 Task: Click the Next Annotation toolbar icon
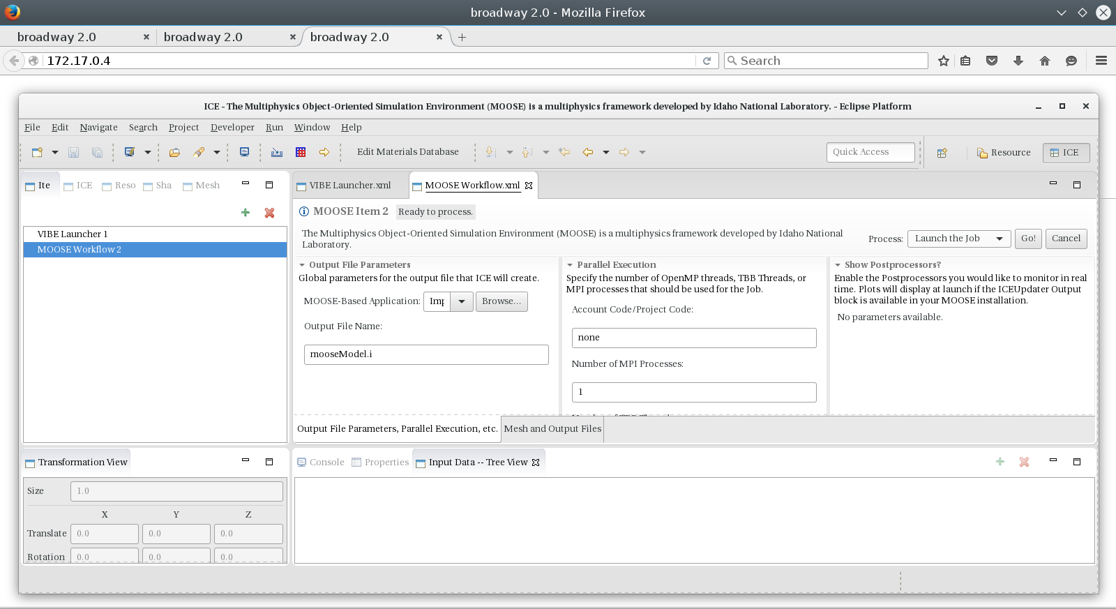pyautogui.click(x=490, y=152)
